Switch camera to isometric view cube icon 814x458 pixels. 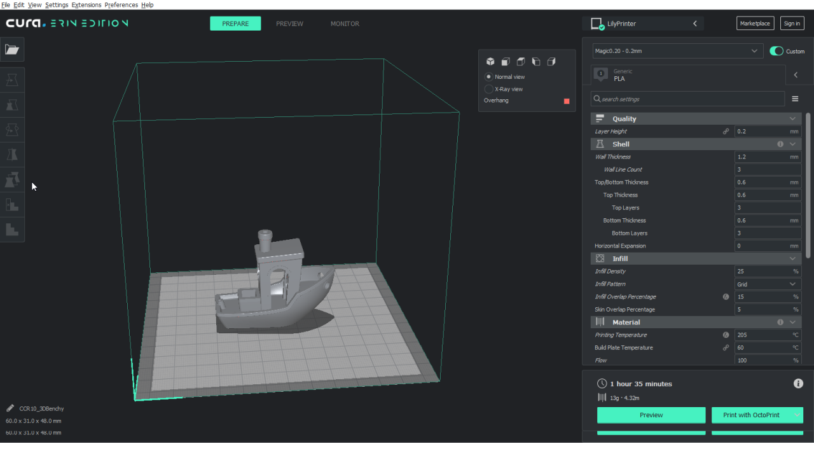[x=490, y=62]
